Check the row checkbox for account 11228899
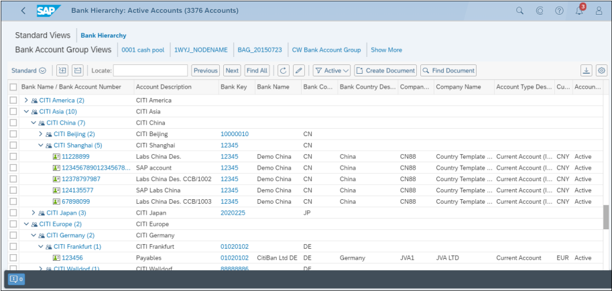Image resolution: width=612 pixels, height=291 pixels. click(x=13, y=157)
